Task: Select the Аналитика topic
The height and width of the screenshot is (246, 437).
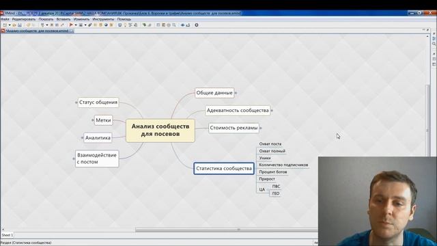Action: [x=98, y=138]
